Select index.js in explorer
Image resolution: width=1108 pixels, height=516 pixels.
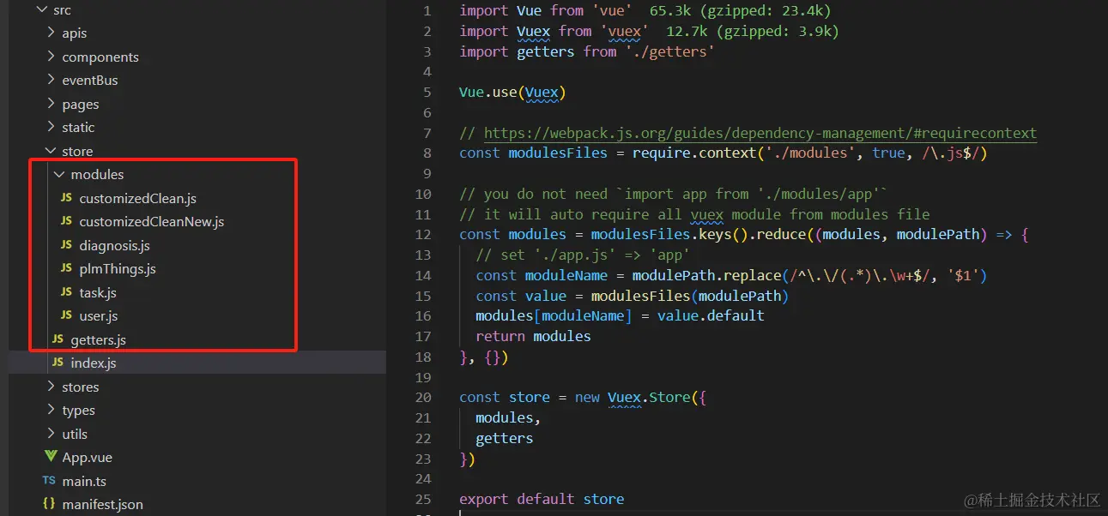coord(94,363)
